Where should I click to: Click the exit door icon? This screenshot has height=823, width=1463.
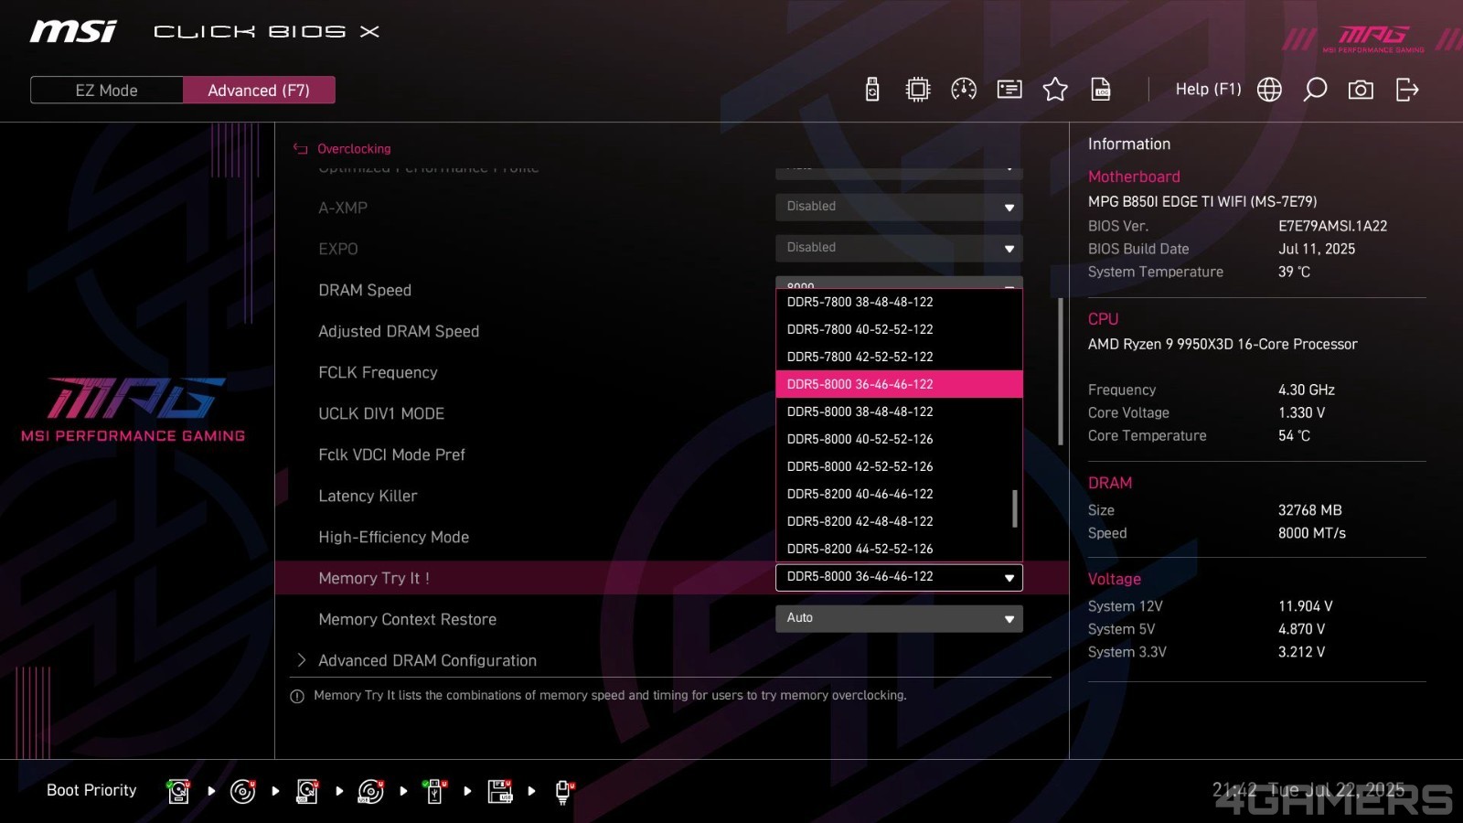pyautogui.click(x=1407, y=90)
